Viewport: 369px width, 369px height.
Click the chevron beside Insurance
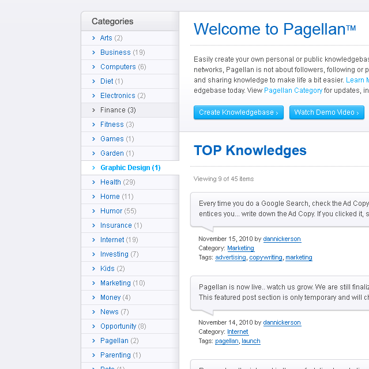point(93,225)
